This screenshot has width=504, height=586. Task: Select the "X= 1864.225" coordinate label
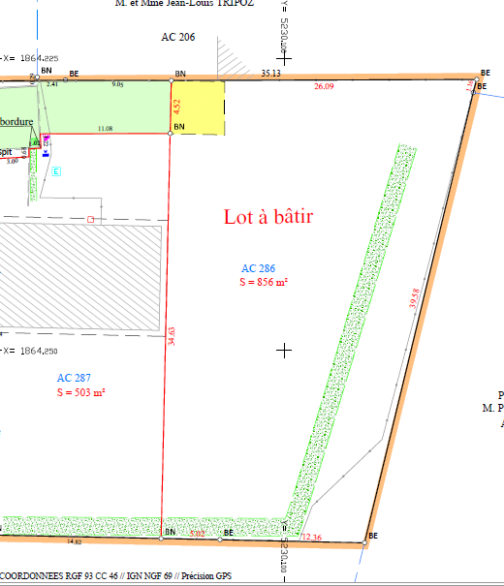pos(31,58)
